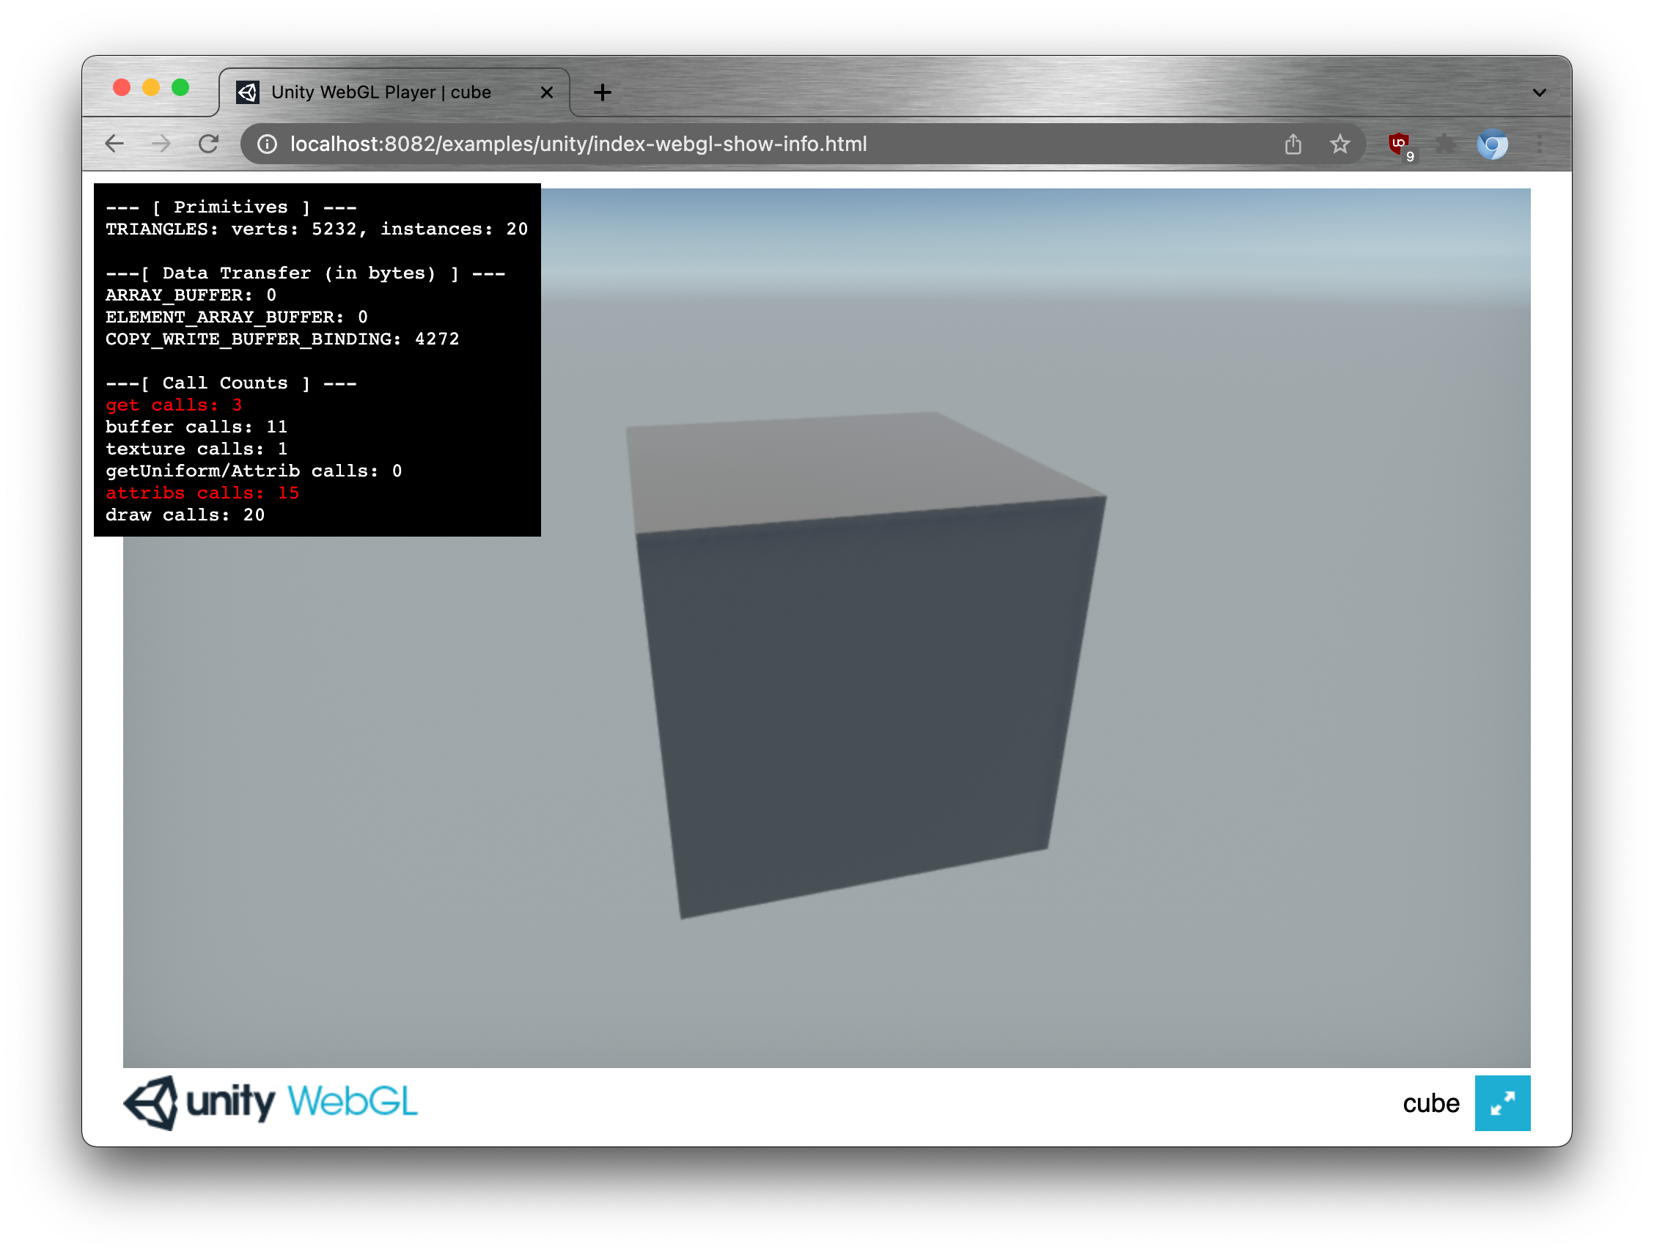Reload the Unity WebGL page
The width and height of the screenshot is (1654, 1255).
[x=209, y=144]
